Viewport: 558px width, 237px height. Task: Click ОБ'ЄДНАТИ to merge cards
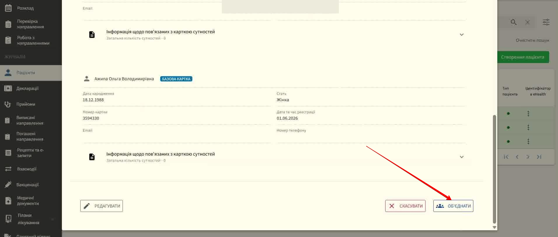click(453, 206)
